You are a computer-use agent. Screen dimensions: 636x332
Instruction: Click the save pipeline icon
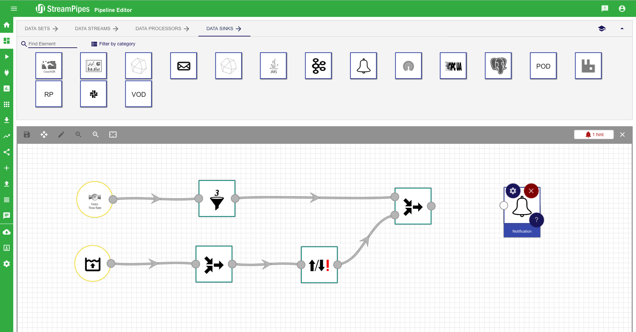point(27,135)
